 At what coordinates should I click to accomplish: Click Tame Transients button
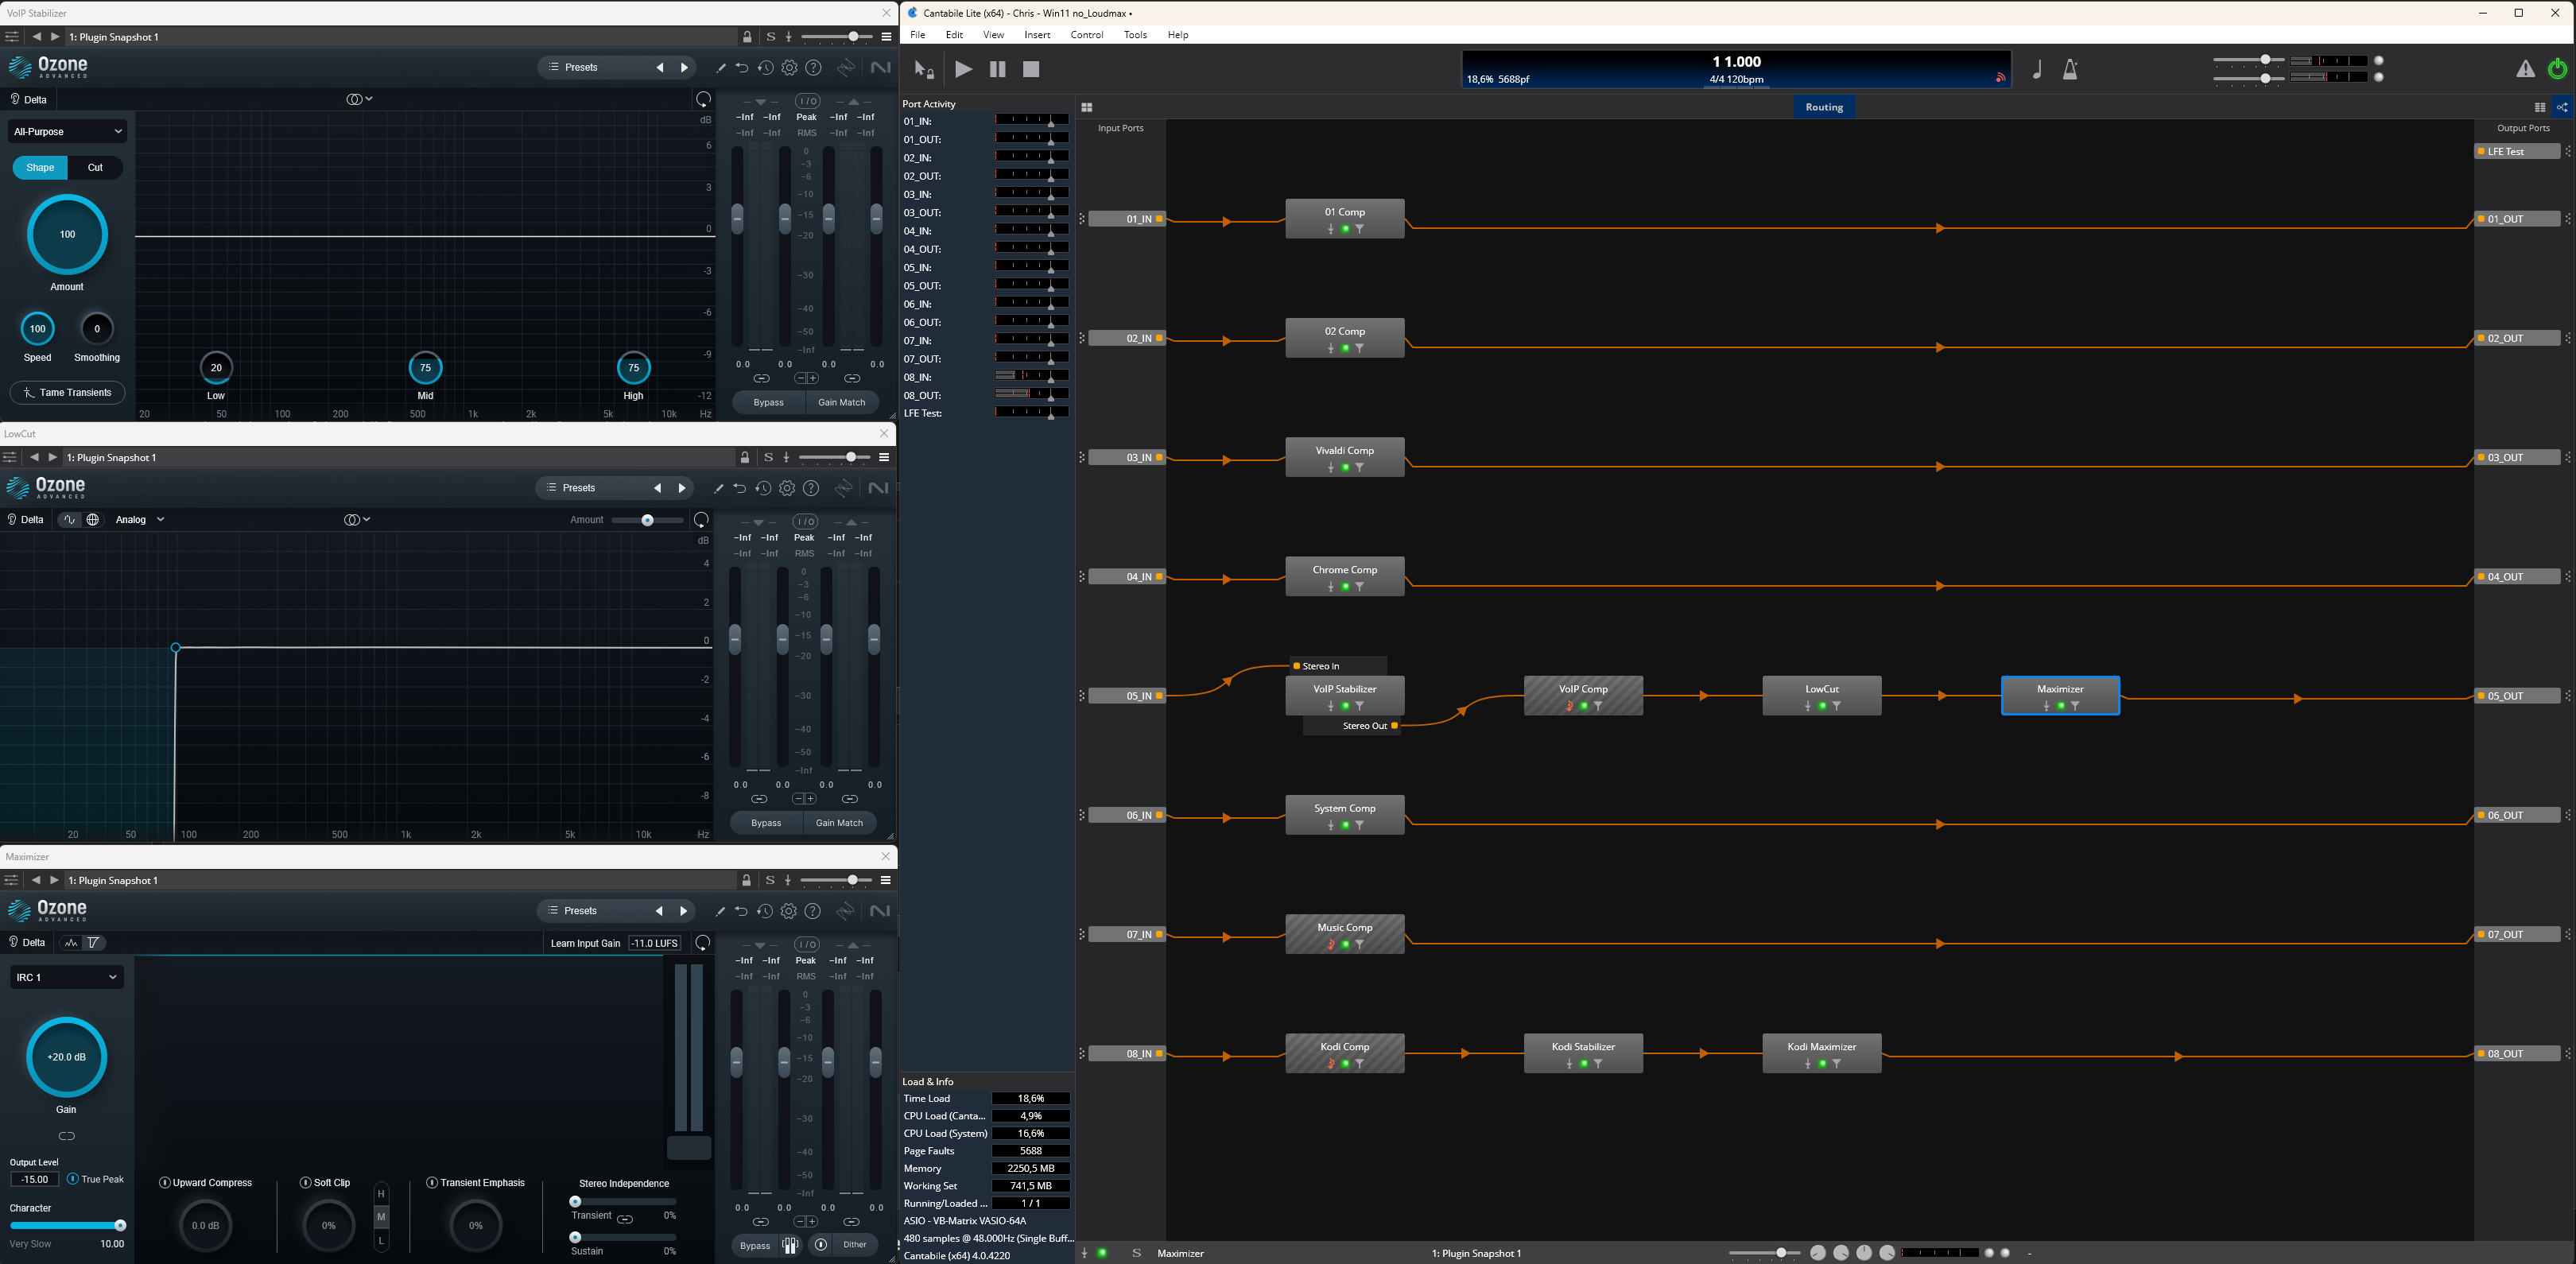point(67,393)
